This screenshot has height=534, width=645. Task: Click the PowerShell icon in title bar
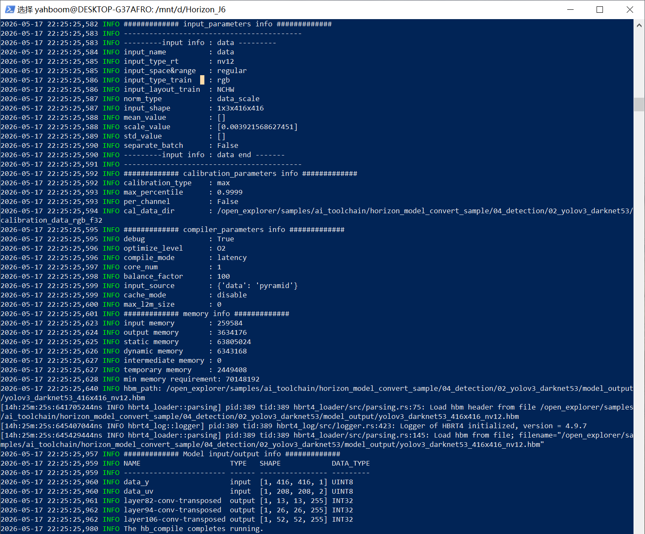pyautogui.click(x=10, y=9)
